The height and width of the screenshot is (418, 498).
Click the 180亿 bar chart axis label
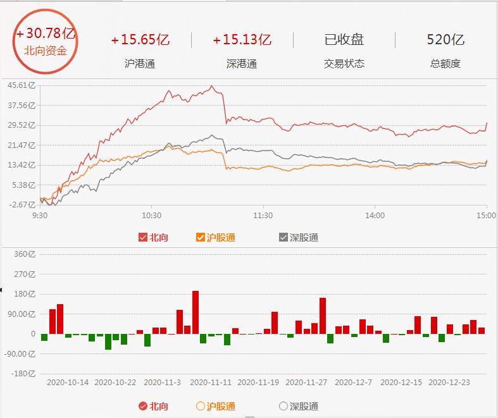coord(25,294)
